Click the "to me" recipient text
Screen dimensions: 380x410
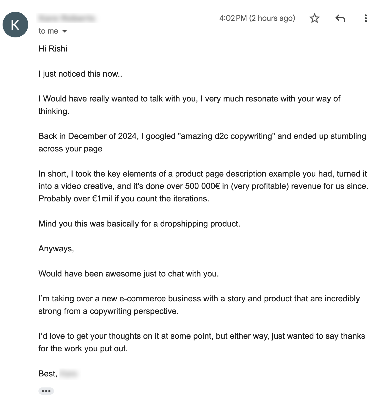(48, 31)
